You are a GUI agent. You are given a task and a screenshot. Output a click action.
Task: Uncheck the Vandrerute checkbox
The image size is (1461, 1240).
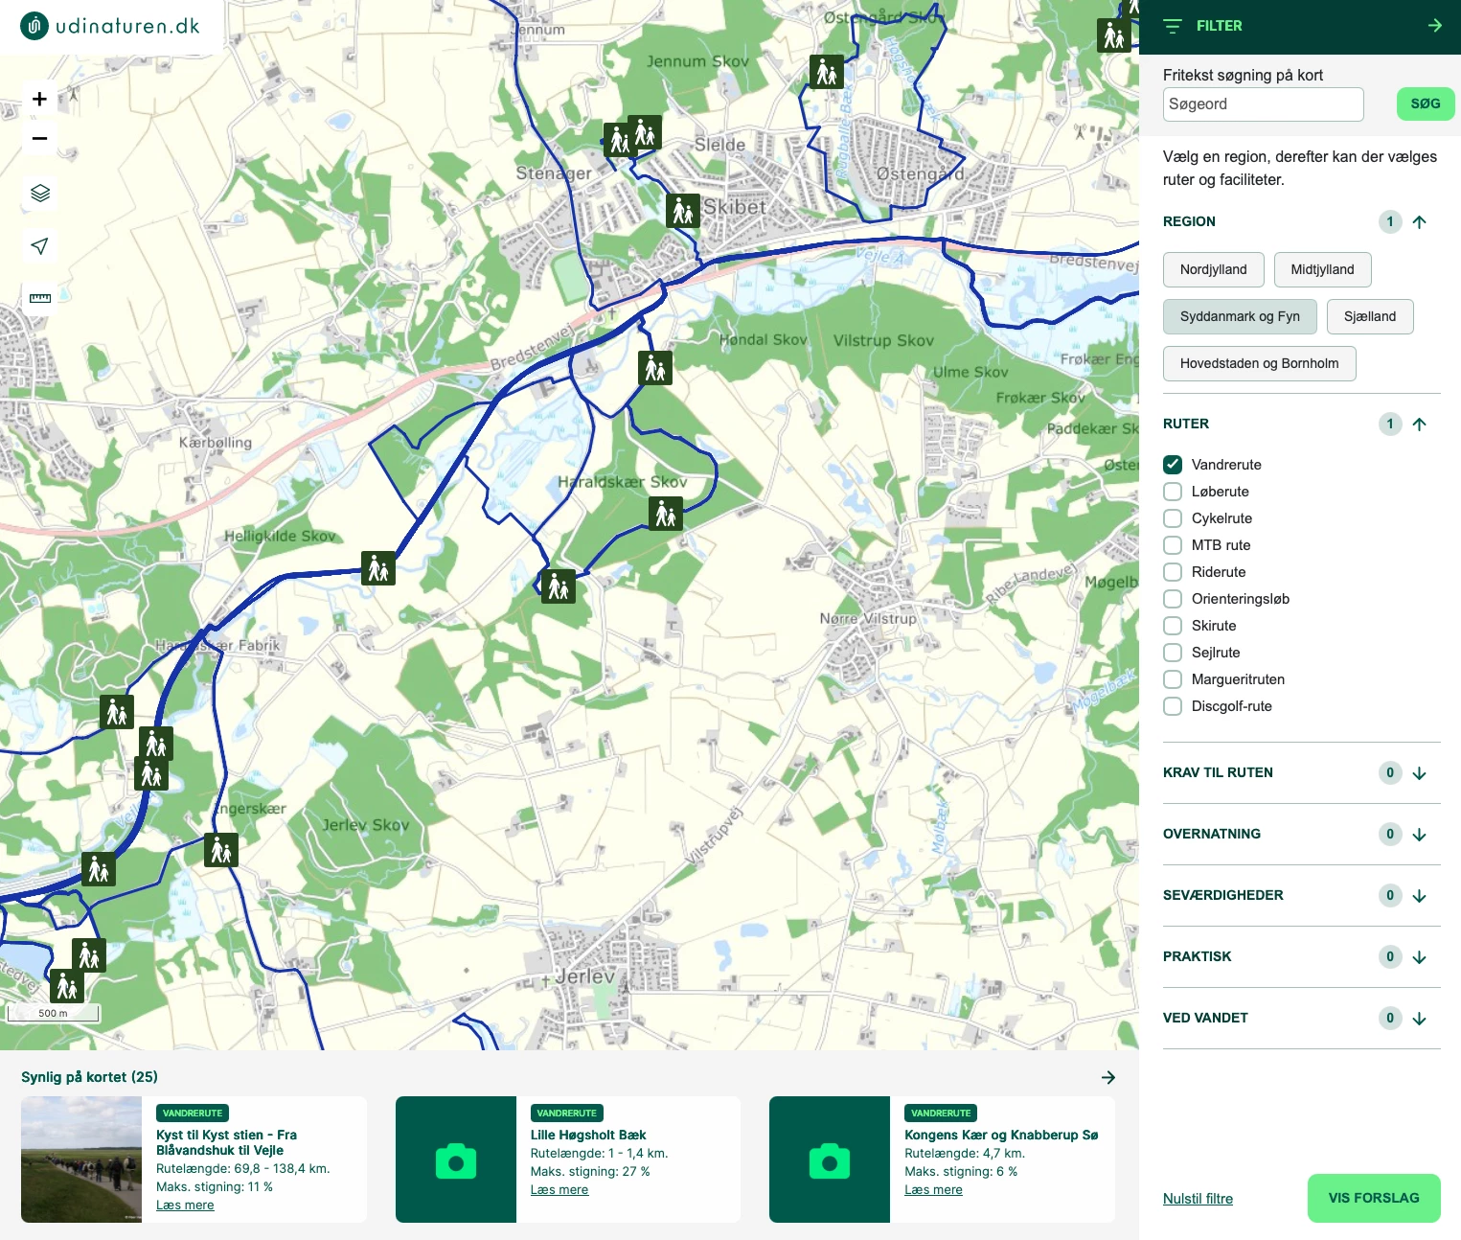[x=1173, y=465]
